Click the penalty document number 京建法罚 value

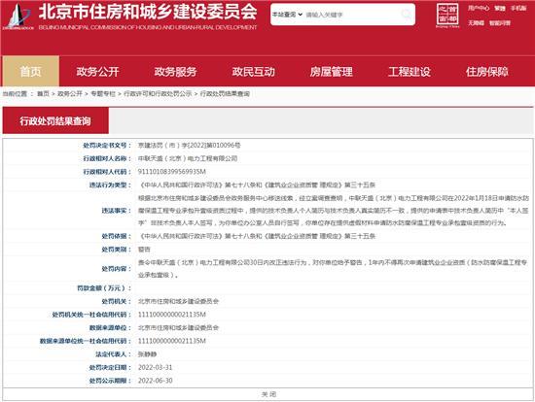pos(189,146)
